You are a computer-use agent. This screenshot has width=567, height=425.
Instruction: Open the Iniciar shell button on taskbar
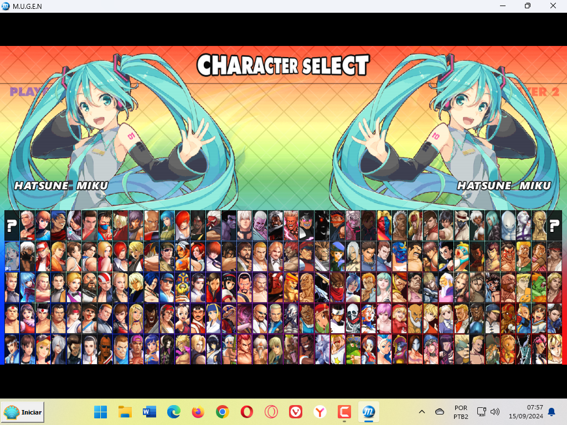[x=23, y=412]
